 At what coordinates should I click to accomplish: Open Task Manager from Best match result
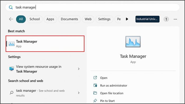pyautogui.click(x=45, y=44)
